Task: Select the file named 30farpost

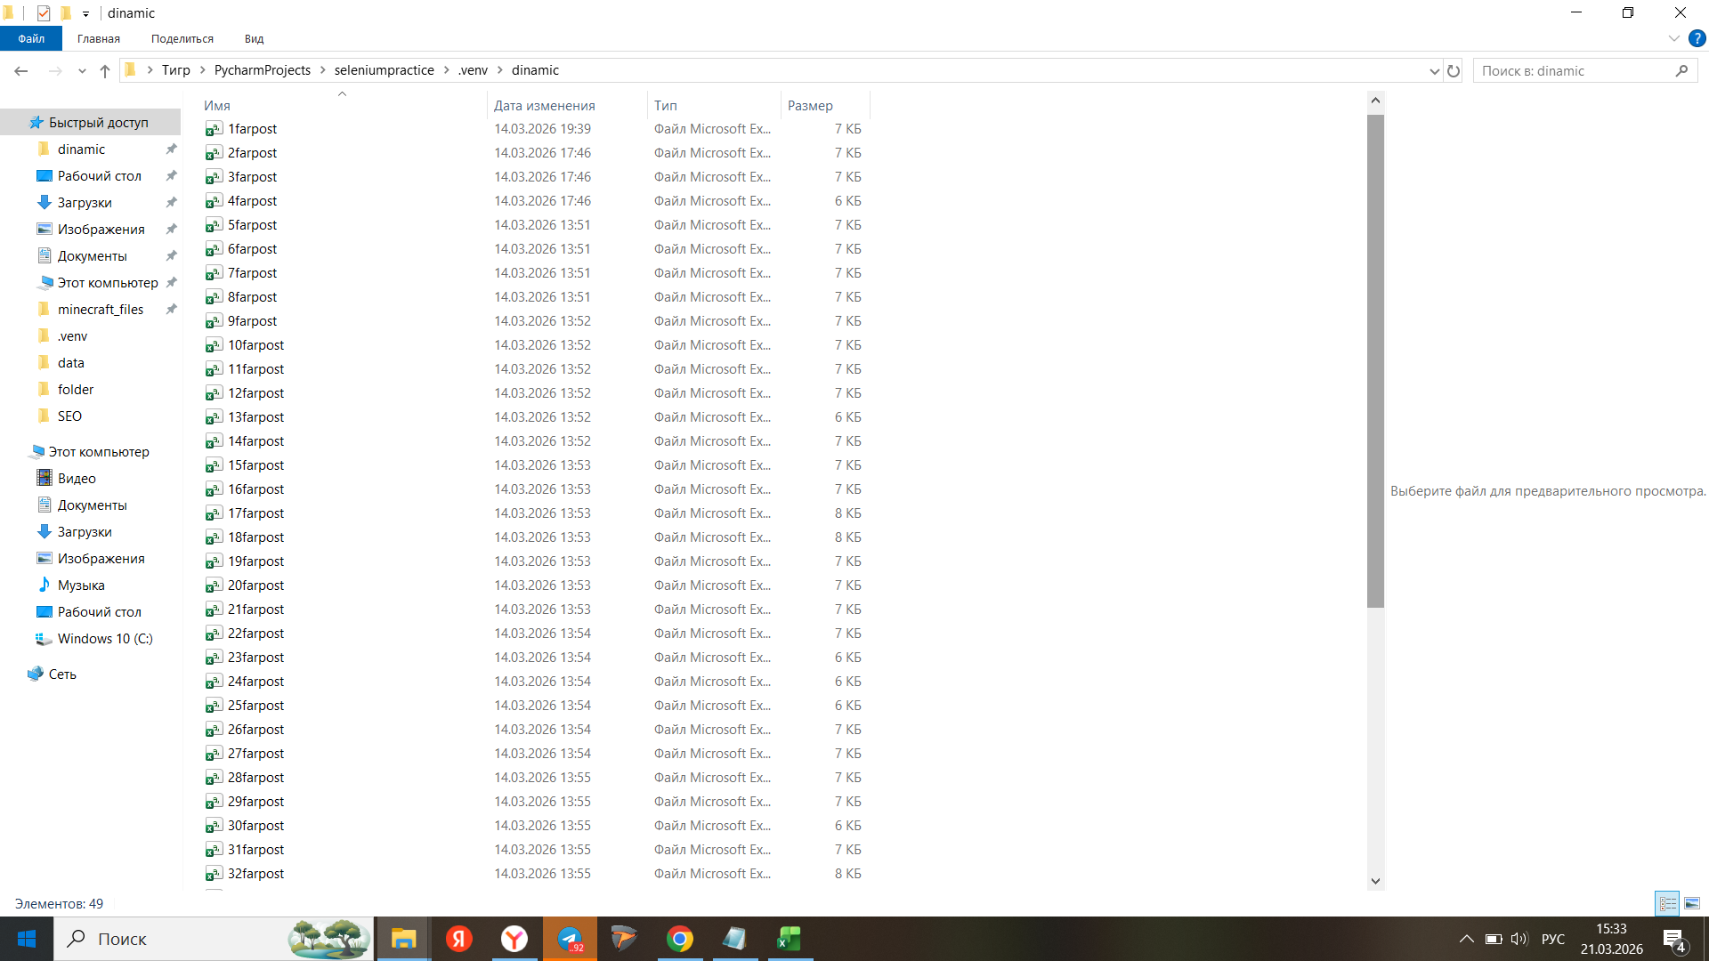Action: [255, 826]
